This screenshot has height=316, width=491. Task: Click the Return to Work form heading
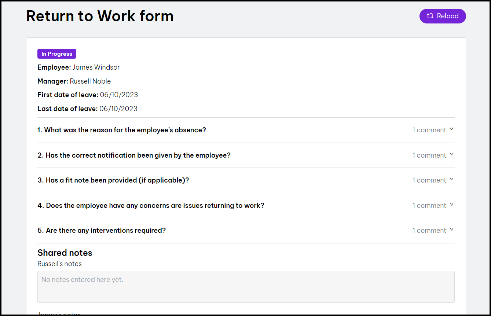pos(100,16)
